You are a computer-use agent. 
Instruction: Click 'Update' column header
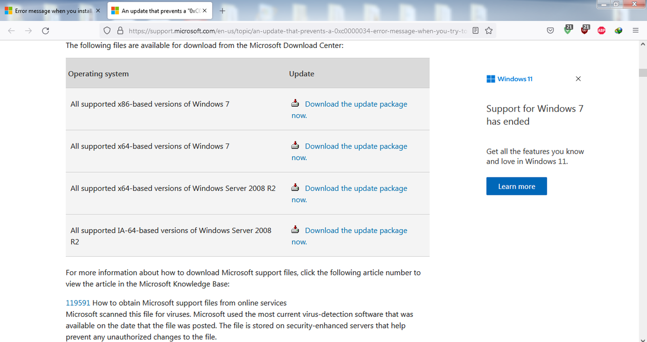(302, 74)
